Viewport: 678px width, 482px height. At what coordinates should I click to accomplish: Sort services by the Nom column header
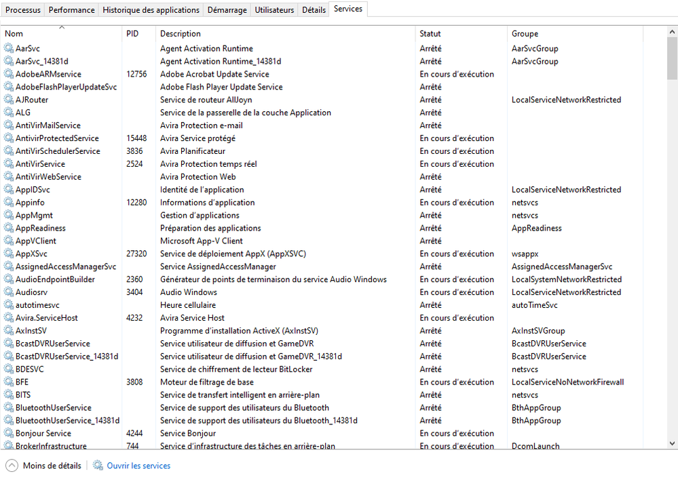point(14,34)
